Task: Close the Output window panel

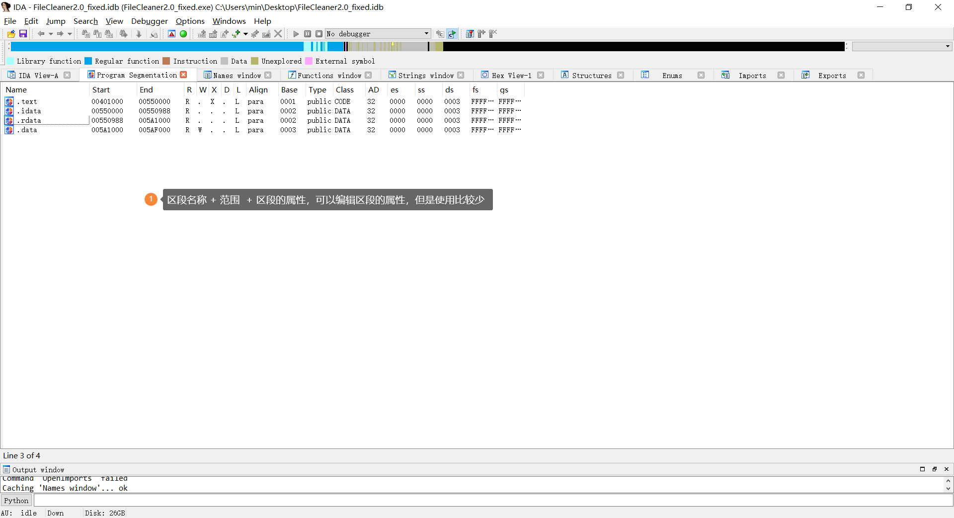Action: click(947, 469)
